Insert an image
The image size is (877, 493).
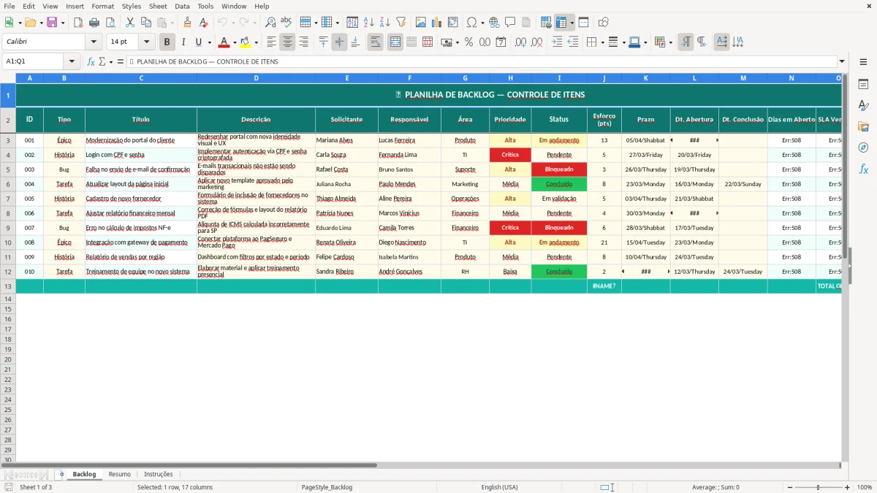point(420,23)
